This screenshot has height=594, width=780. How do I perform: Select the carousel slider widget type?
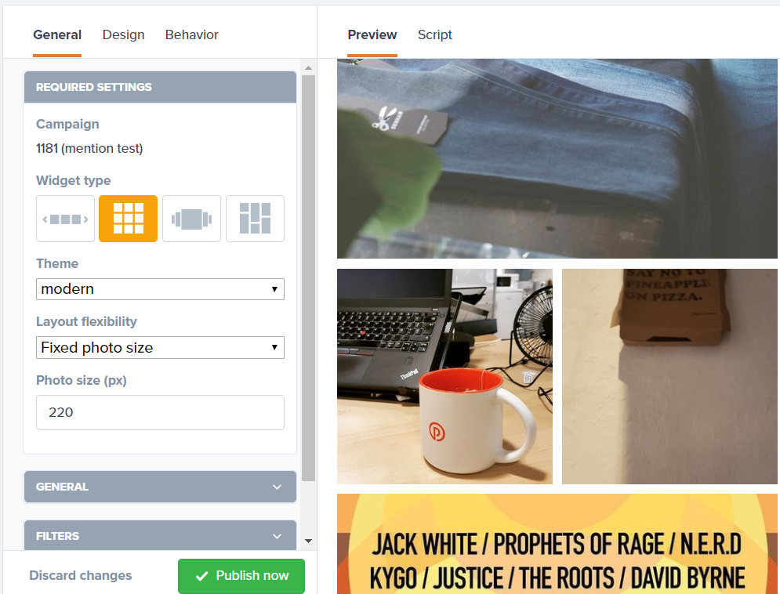pos(65,219)
